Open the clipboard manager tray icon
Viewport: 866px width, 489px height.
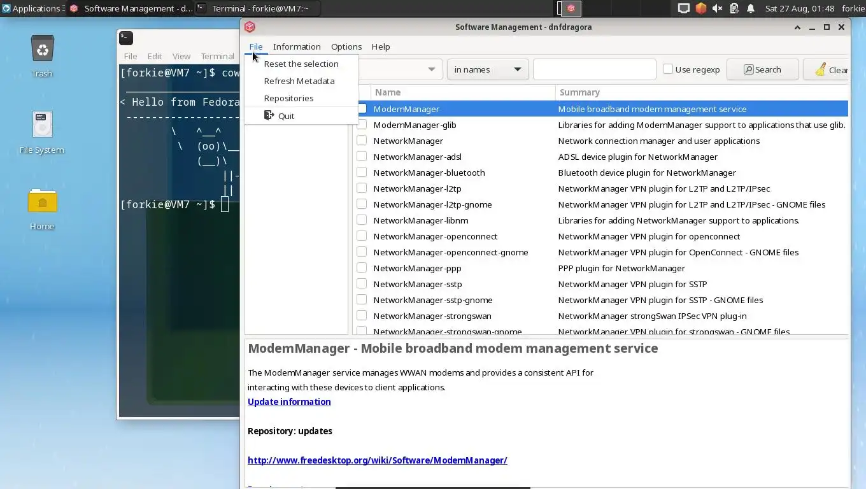734,8
